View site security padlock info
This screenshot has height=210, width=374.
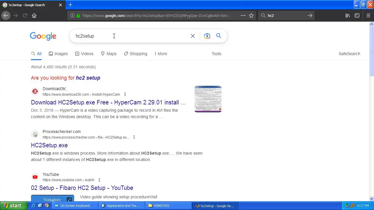coord(78,15)
